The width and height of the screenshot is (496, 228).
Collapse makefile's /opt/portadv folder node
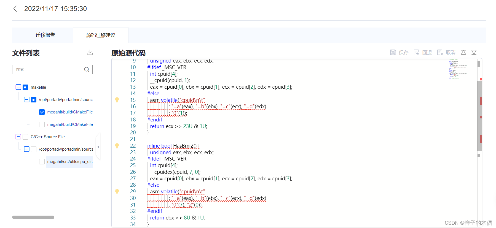coord(27,99)
